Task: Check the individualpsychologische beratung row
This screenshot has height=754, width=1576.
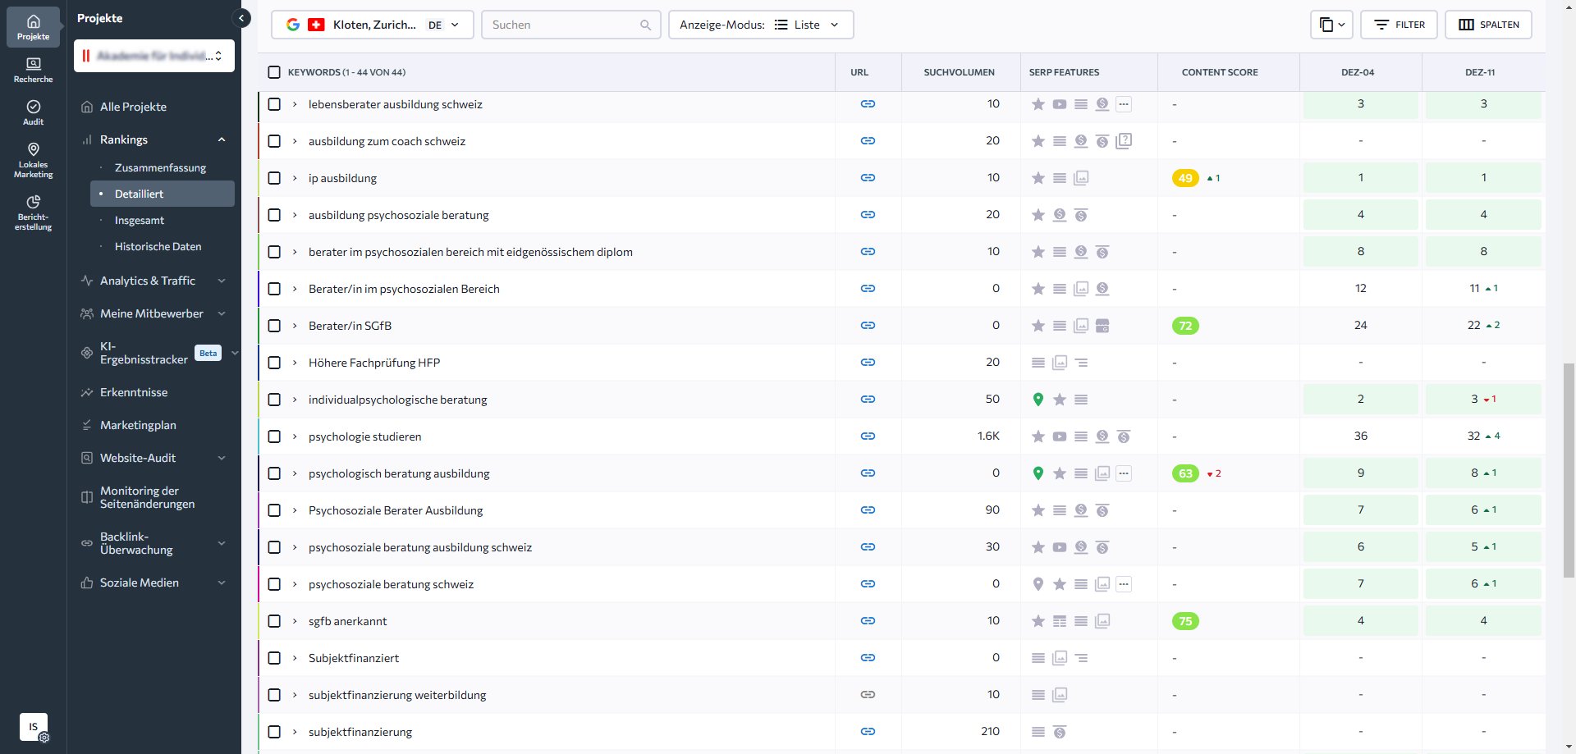Action: point(274,400)
